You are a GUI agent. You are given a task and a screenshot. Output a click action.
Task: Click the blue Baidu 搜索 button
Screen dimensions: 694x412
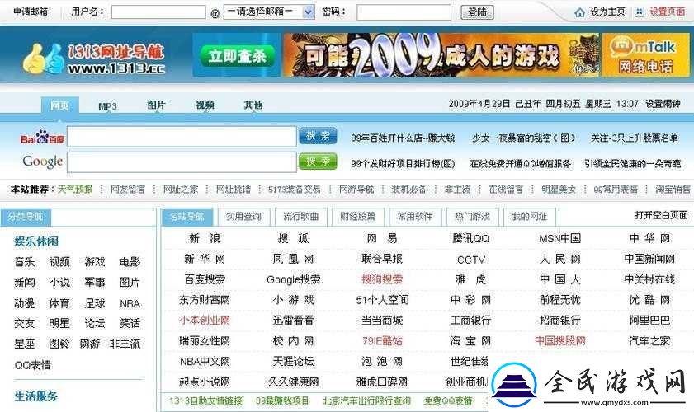(318, 136)
